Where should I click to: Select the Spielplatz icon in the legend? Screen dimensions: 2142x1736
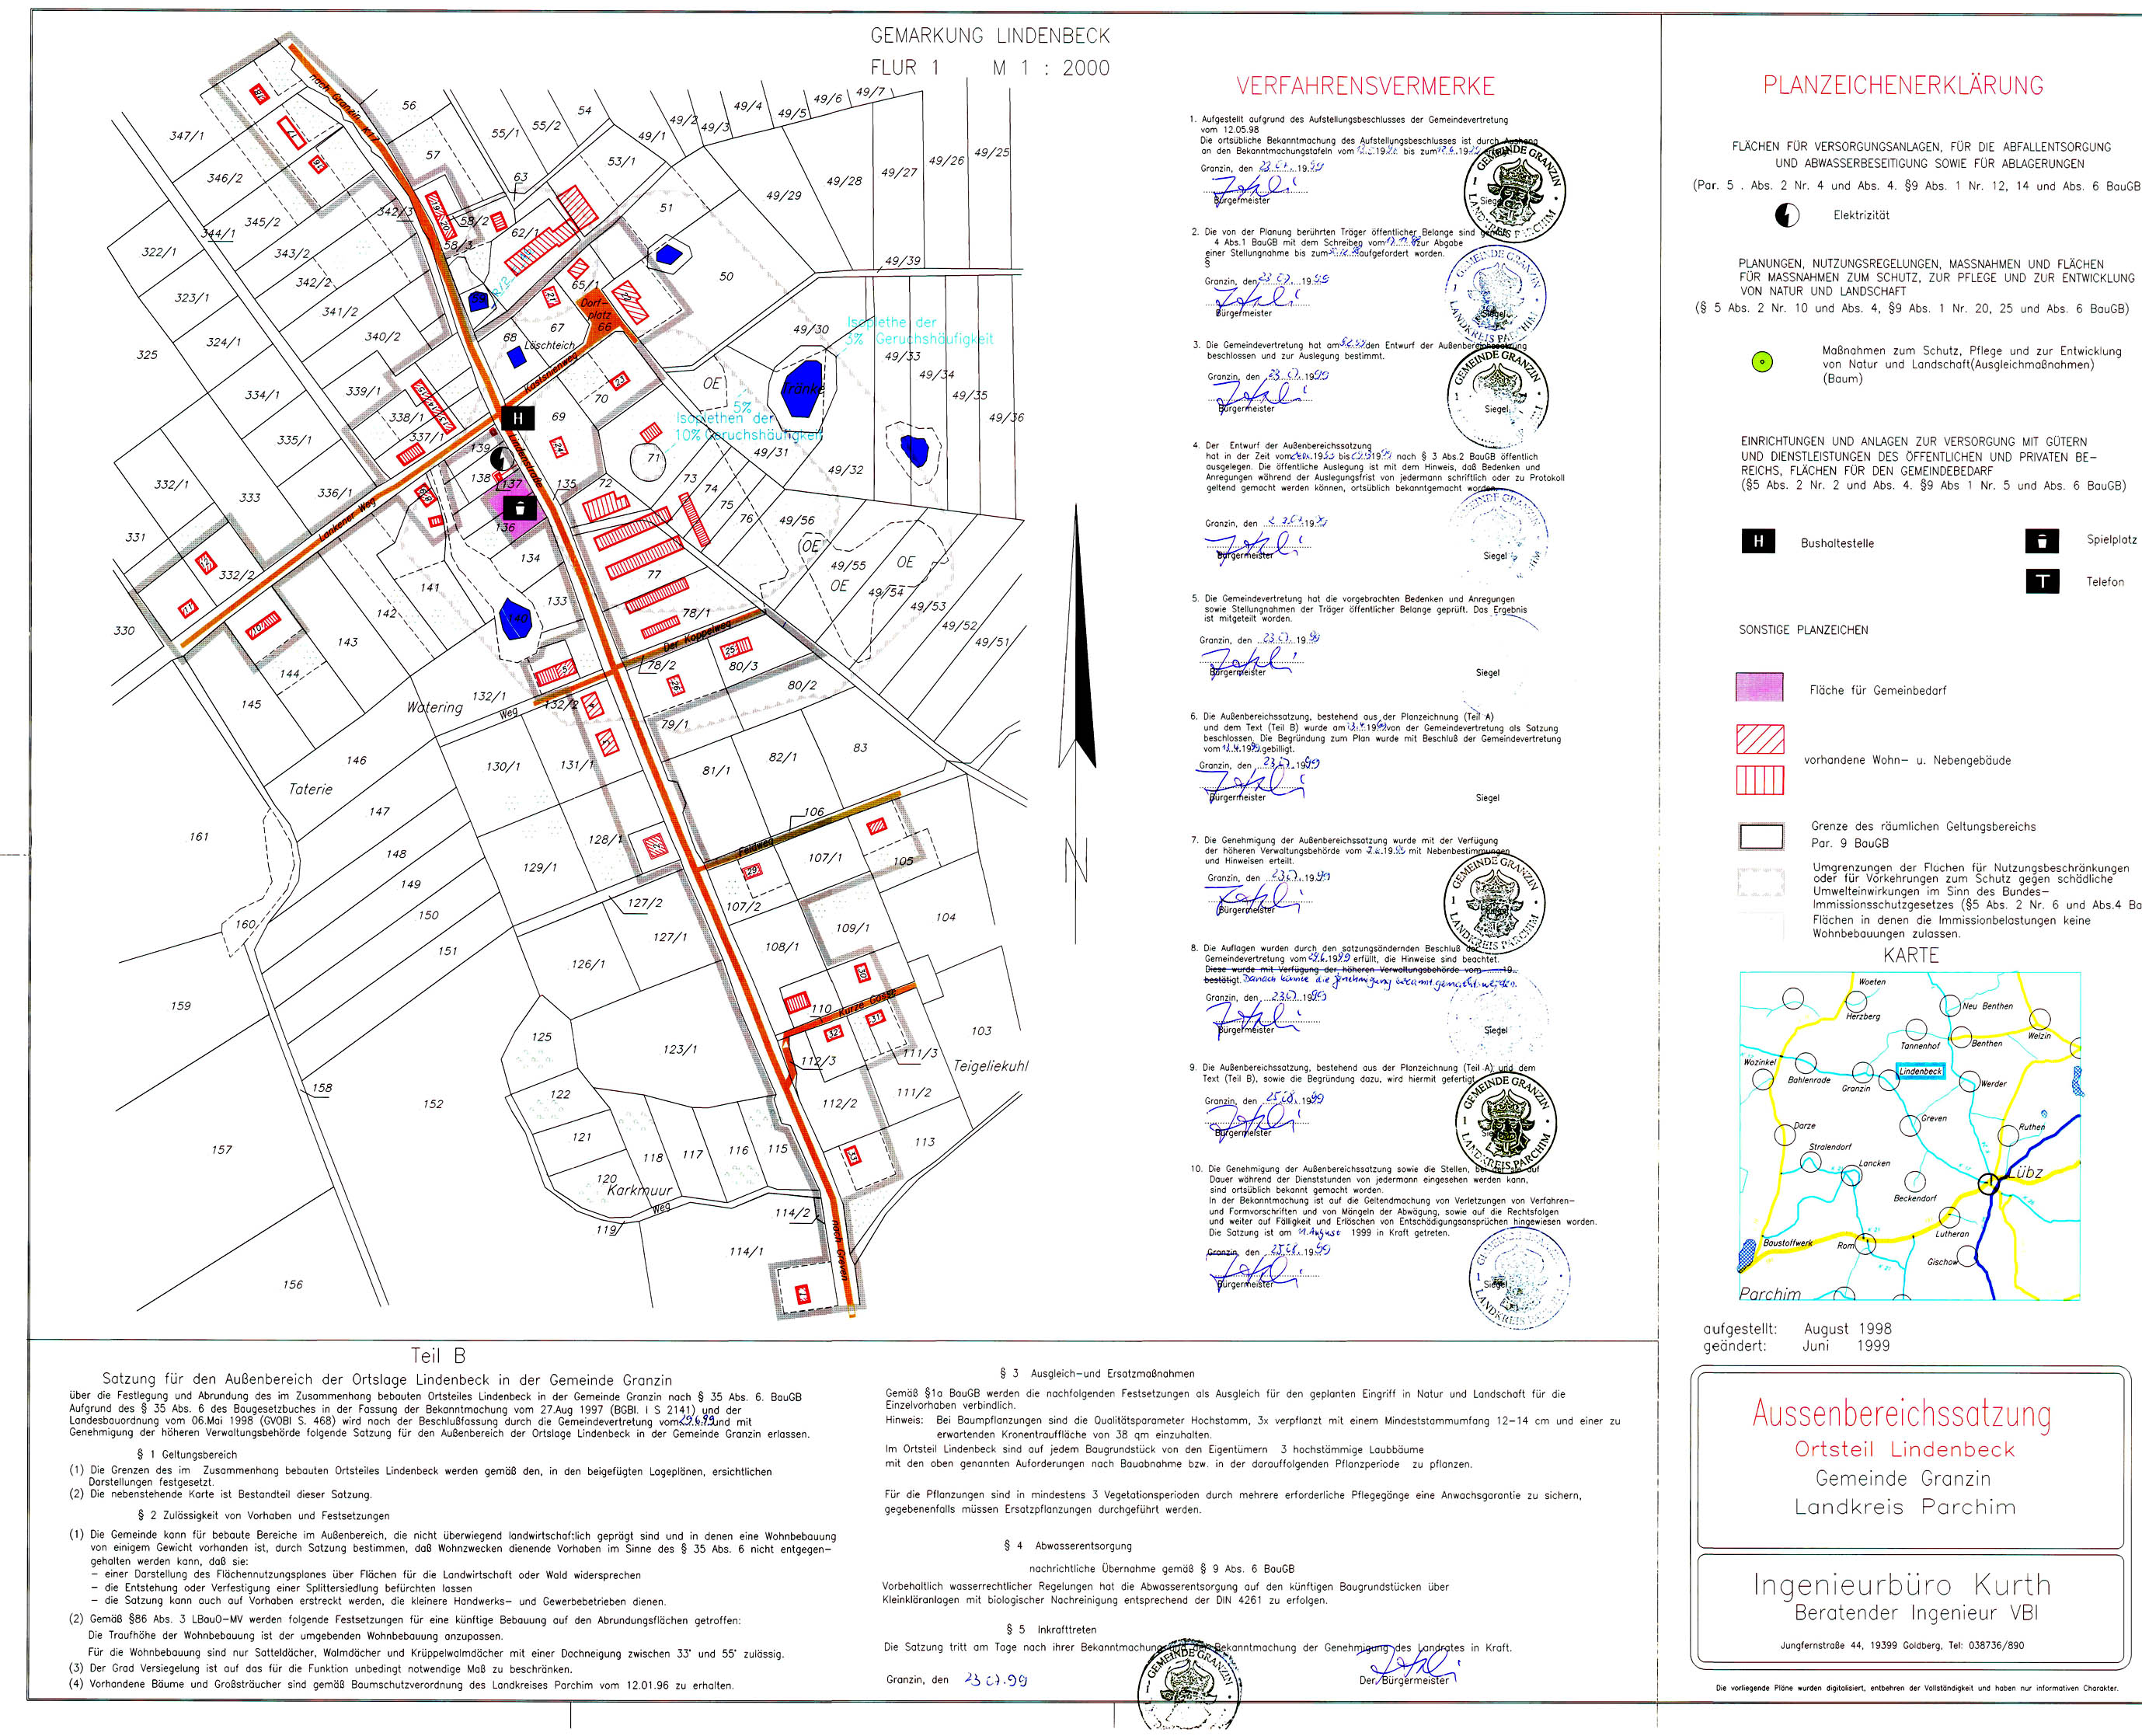pyautogui.click(x=2042, y=541)
